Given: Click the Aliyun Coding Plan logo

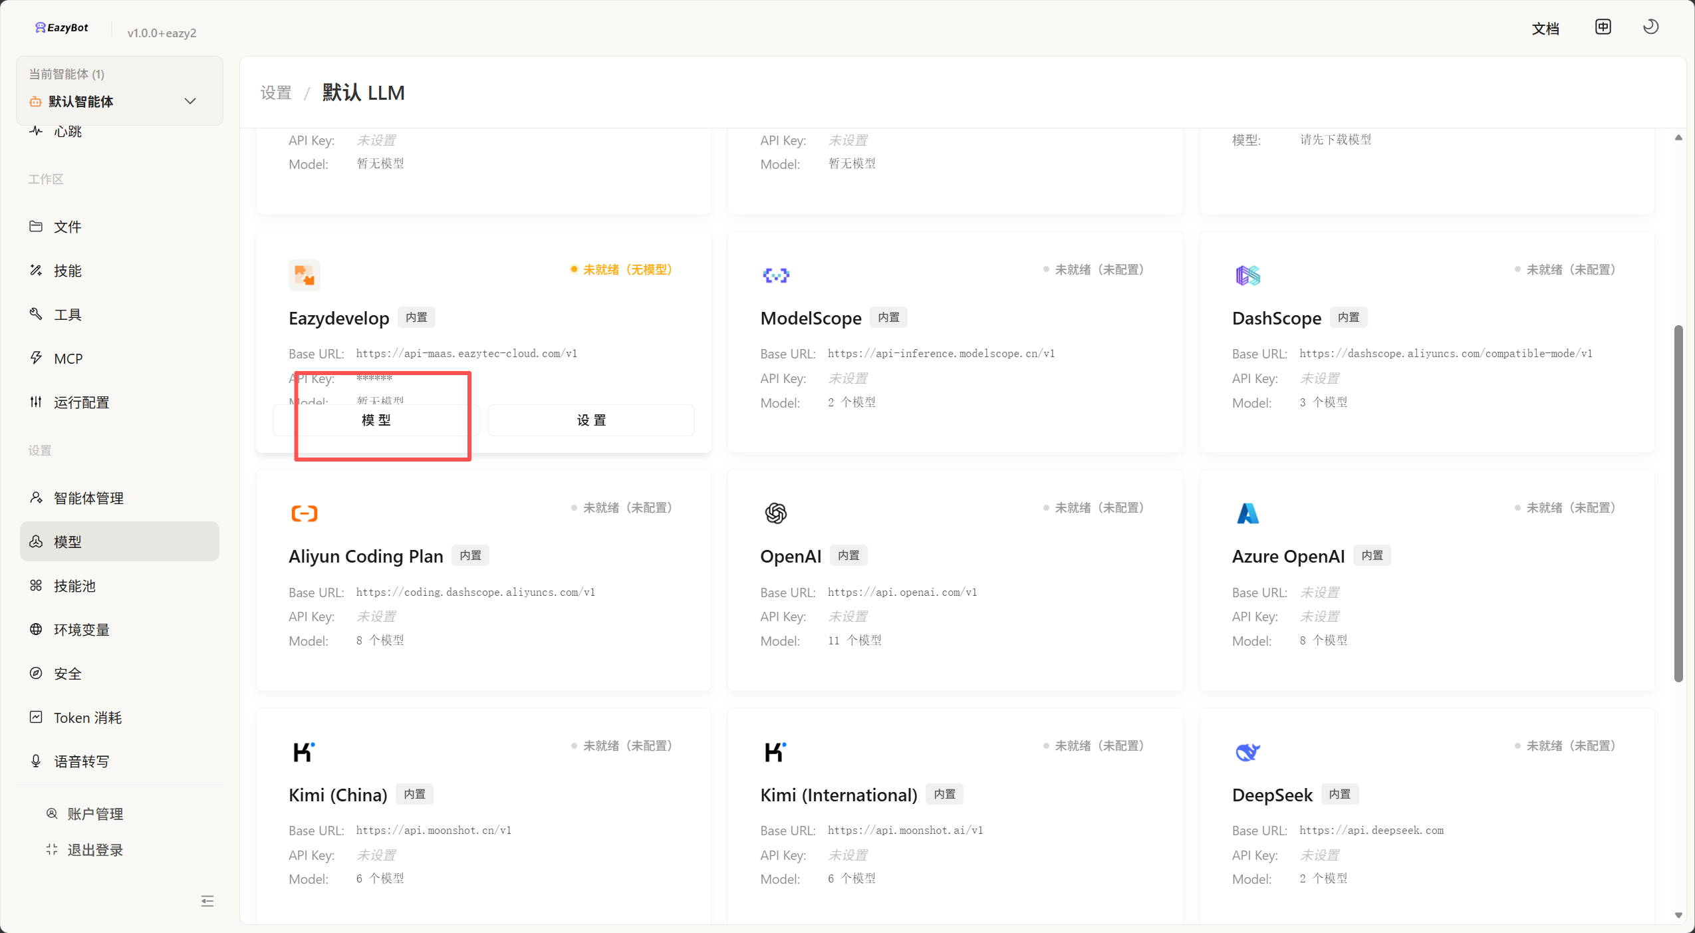Looking at the screenshot, I should coord(305,513).
